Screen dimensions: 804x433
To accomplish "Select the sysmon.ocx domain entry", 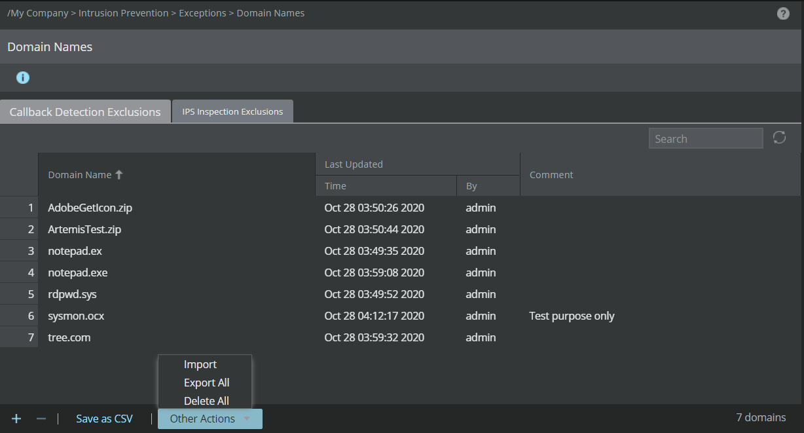I will [x=76, y=316].
